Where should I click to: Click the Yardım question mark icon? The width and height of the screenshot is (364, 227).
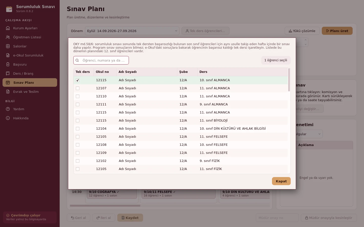[8, 109]
